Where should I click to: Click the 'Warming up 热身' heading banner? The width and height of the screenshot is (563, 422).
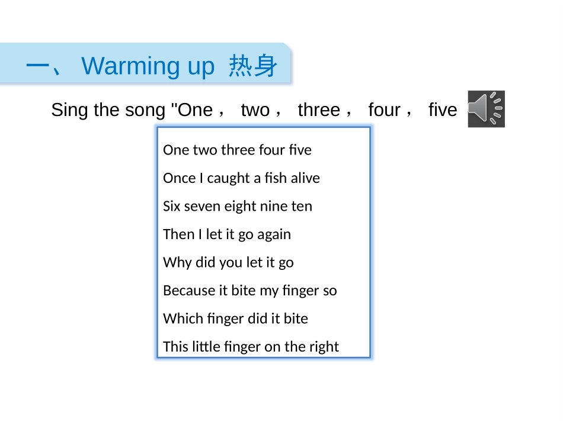(x=145, y=63)
